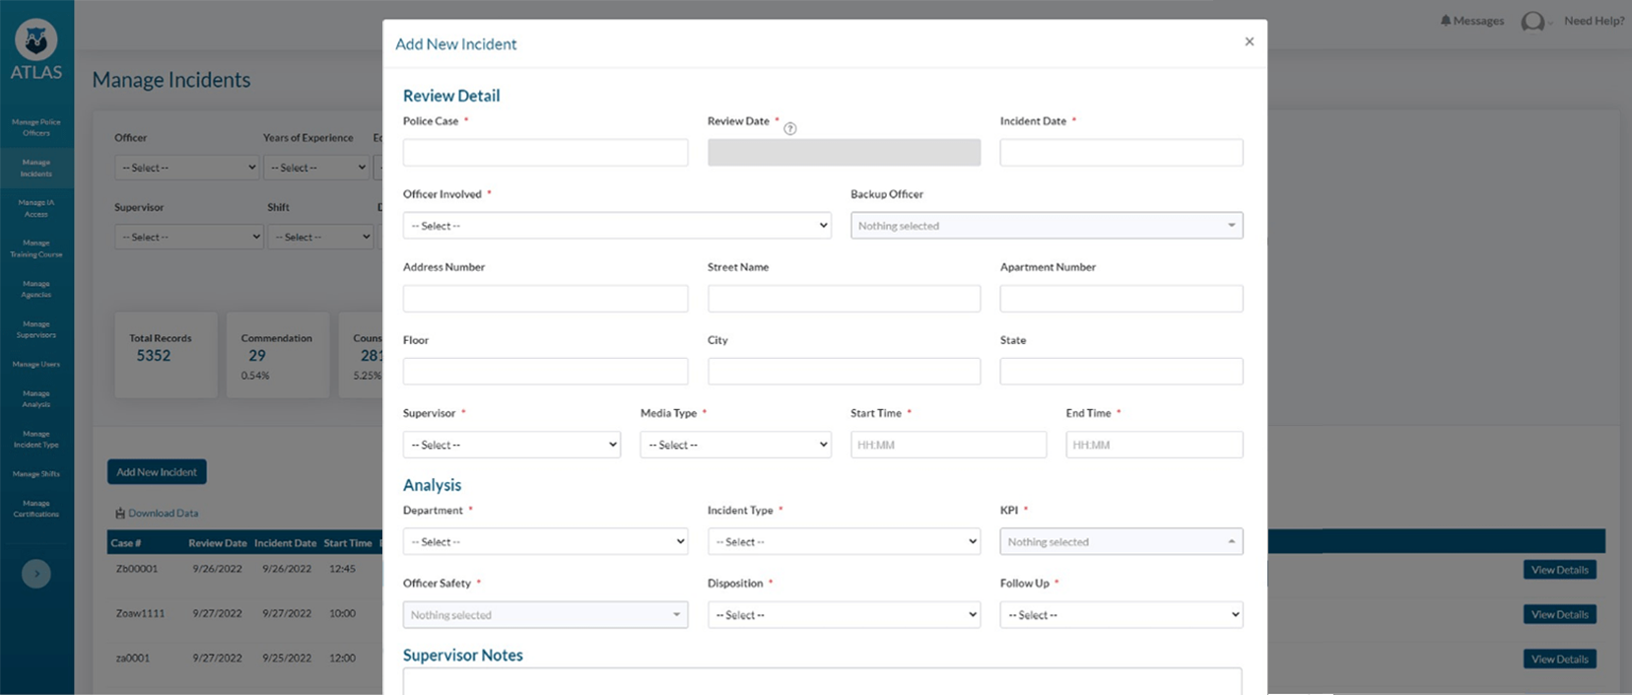Click the Need Help? link
1632x695 pixels.
[x=1594, y=21]
